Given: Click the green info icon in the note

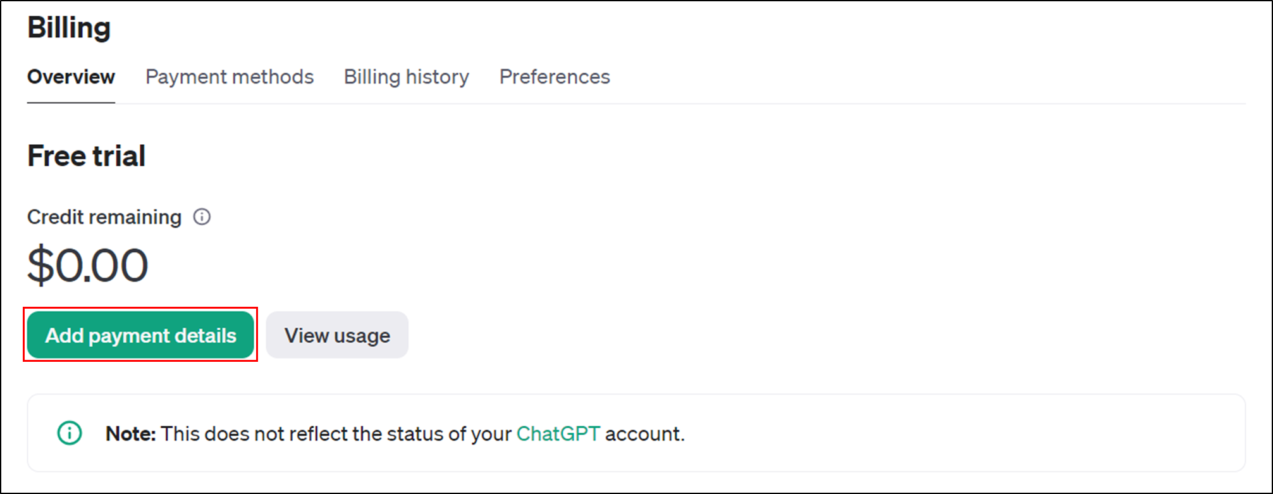Looking at the screenshot, I should coord(70,433).
